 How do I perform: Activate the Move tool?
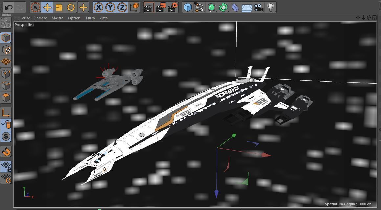(47, 7)
